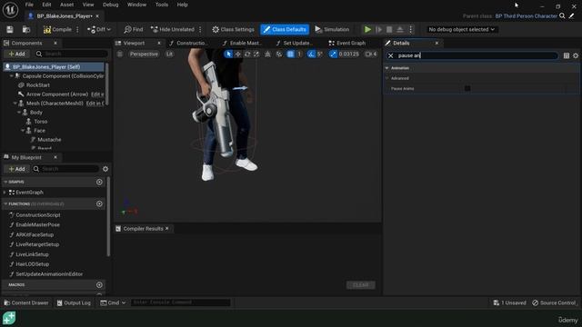Open the Diff dropdown
Image resolution: width=582 pixels, height=327 pixels.
point(99,29)
